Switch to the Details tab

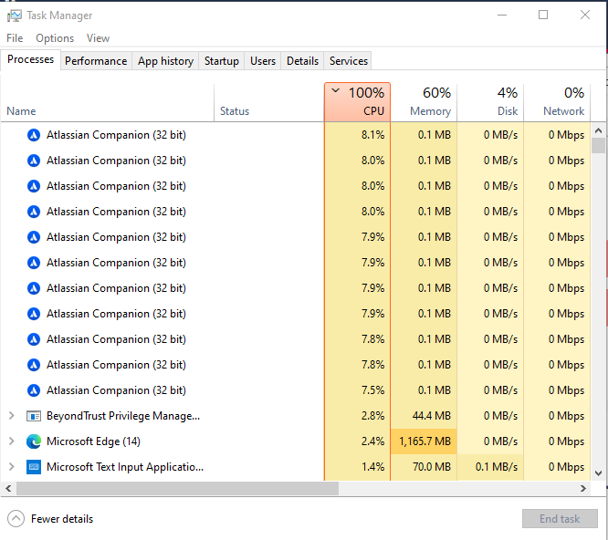pos(302,61)
